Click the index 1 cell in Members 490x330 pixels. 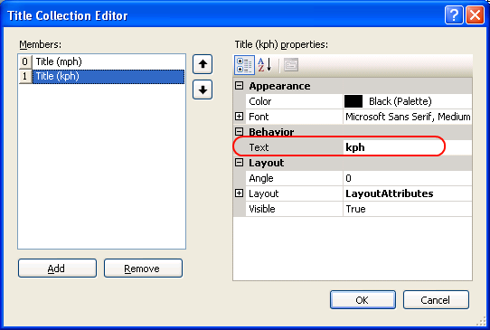tap(25, 77)
